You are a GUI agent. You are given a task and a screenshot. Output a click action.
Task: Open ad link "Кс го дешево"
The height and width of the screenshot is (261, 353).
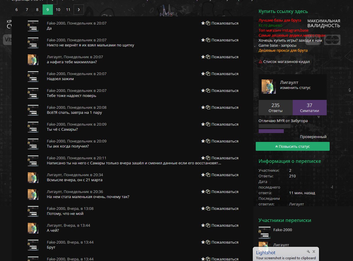point(270,25)
